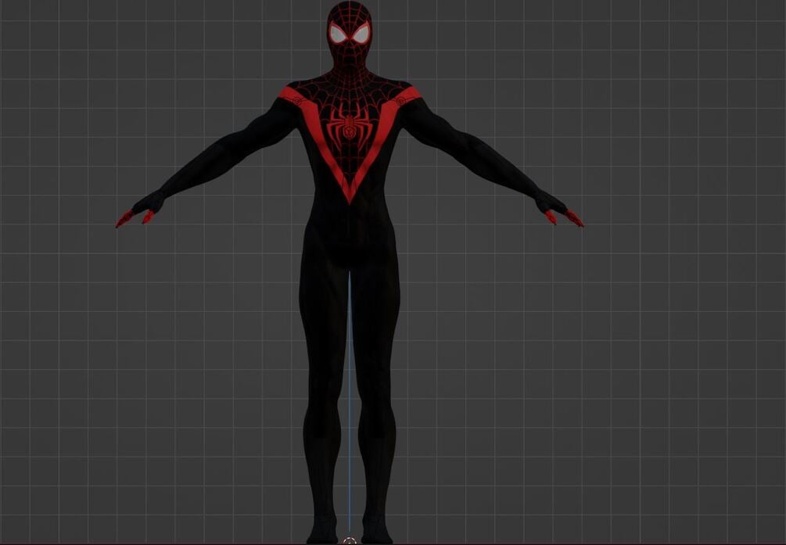Screen dimensions: 786x545
Task: Click the blue Z-axis line between legs
Action: (350, 403)
